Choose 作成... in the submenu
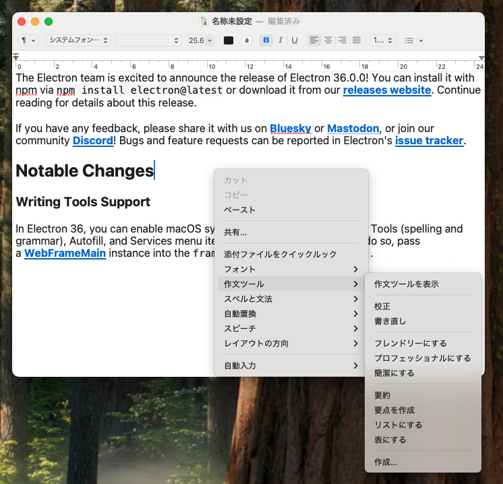The width and height of the screenshot is (503, 484). (423, 462)
